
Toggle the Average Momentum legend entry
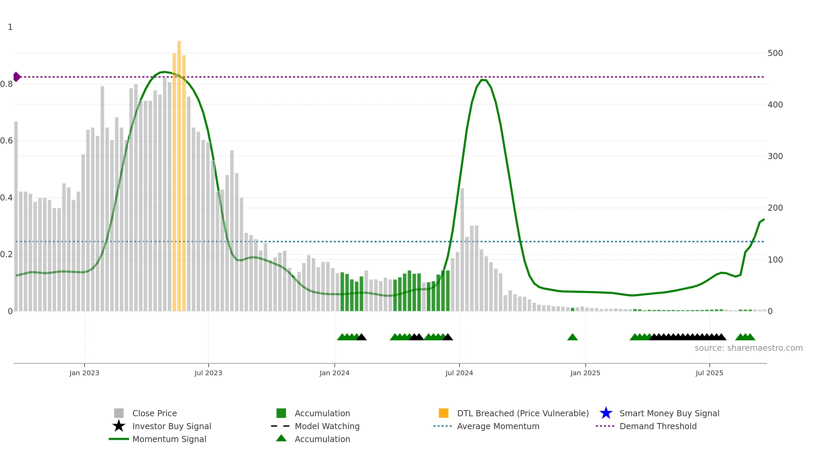tap(498, 426)
